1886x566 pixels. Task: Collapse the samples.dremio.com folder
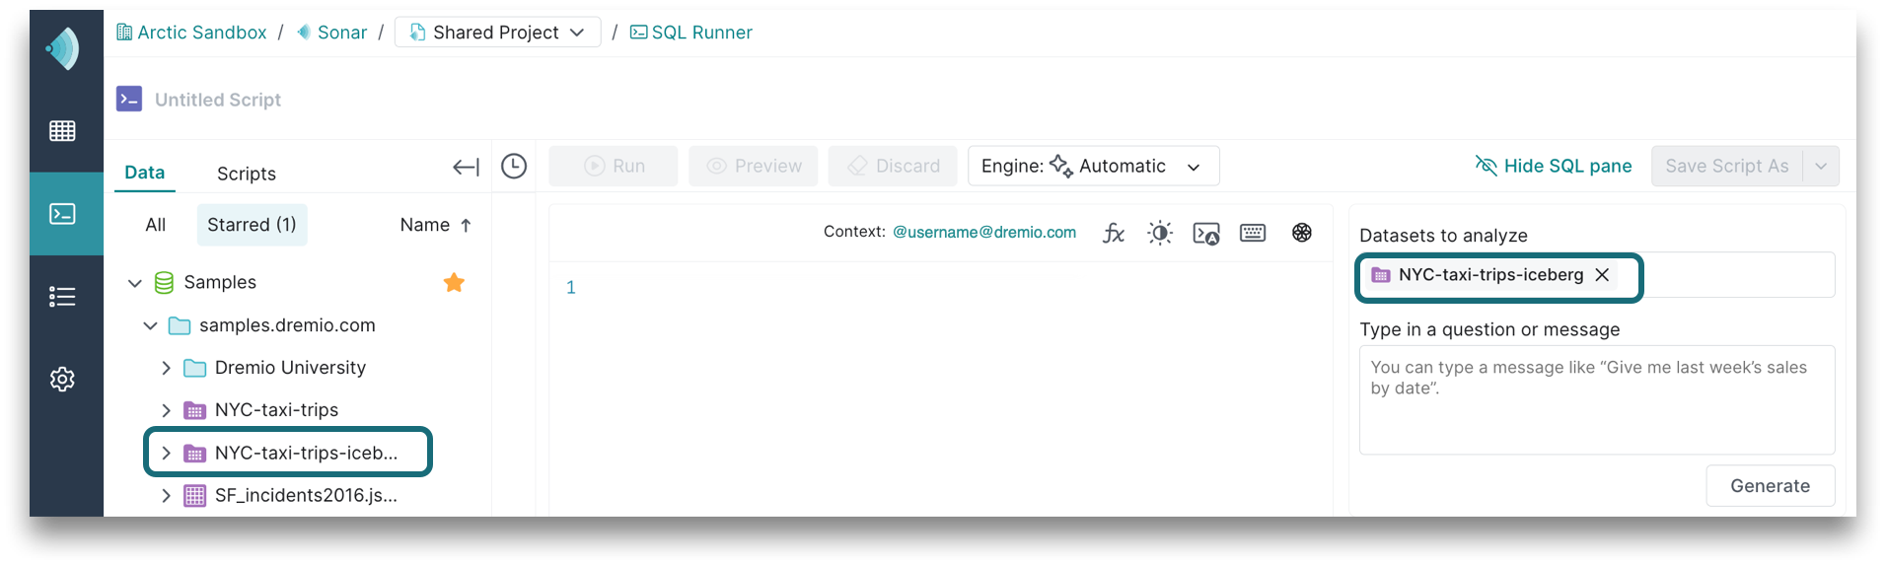pyautogui.click(x=150, y=325)
